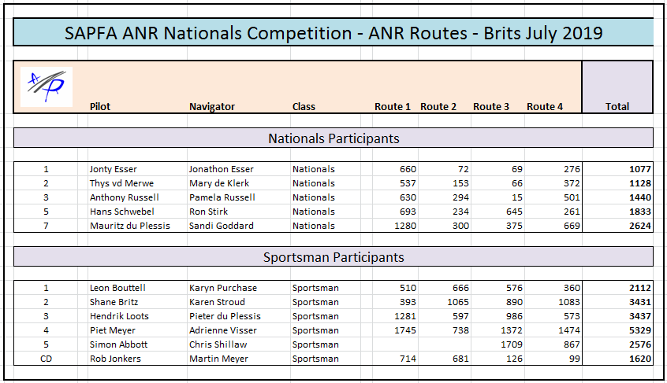
Task: Select navigator cell Mary de Klerk
Action: (221, 183)
